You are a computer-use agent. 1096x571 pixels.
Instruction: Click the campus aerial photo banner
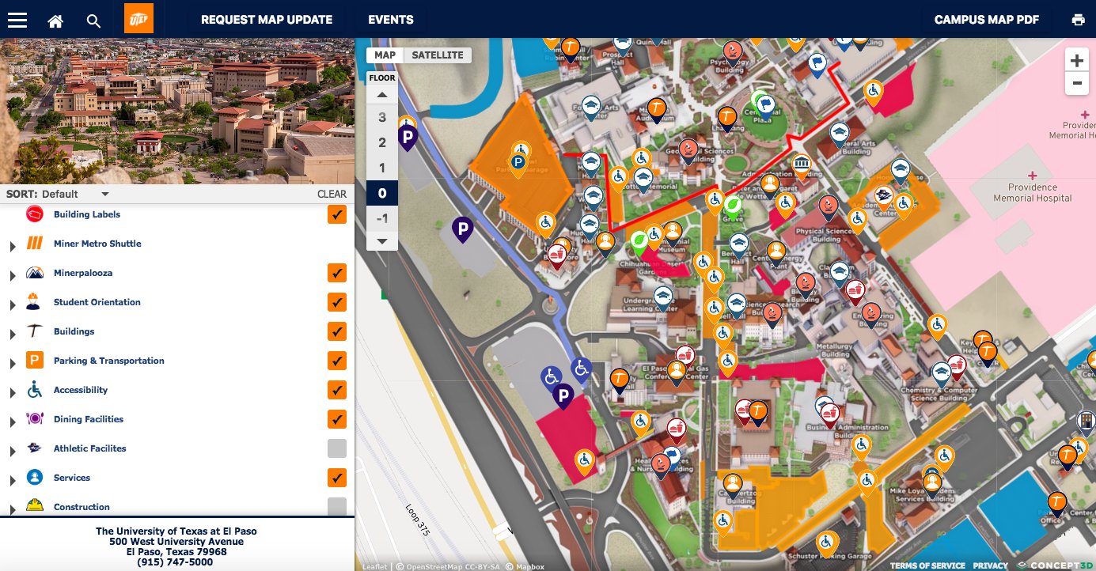(x=177, y=112)
